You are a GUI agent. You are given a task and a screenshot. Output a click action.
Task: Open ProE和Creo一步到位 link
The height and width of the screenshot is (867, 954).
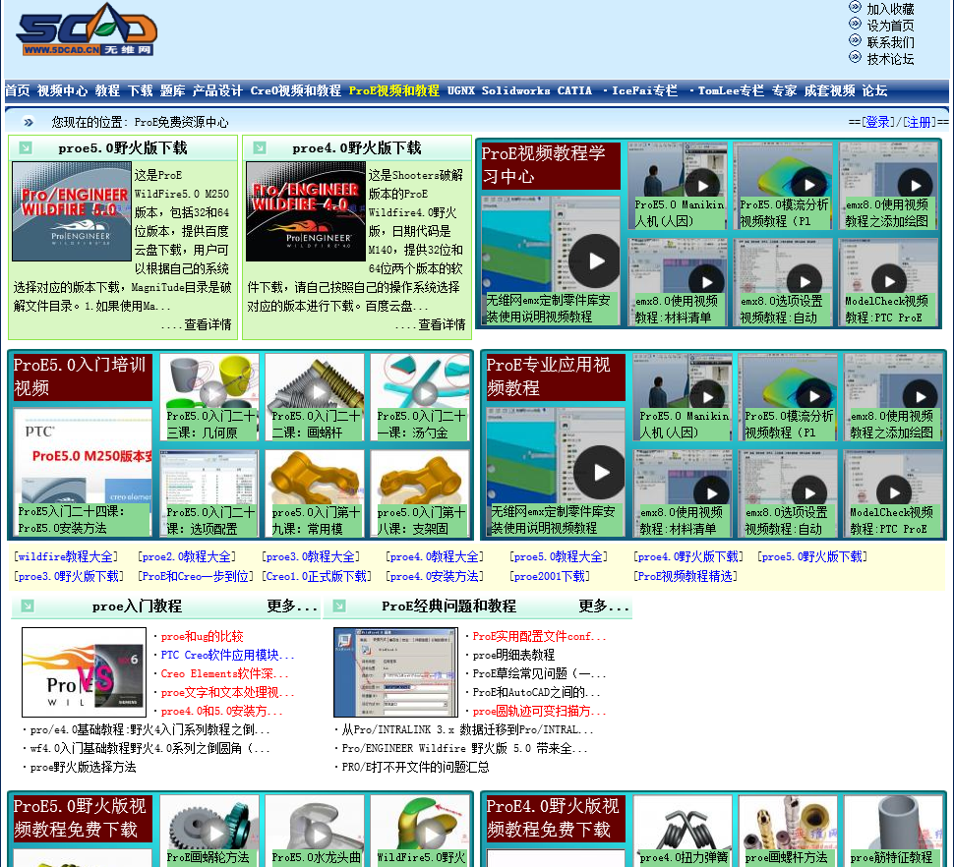(196, 576)
